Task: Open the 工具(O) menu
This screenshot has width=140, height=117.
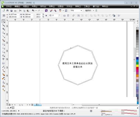Action: 87,6
